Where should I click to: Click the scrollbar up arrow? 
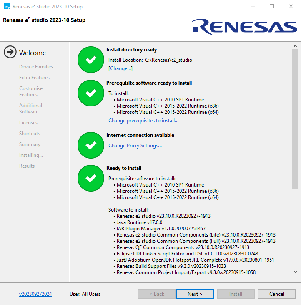[295, 46]
